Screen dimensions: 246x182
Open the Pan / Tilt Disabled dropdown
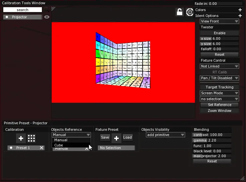pos(219,78)
